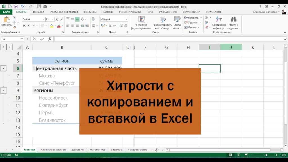Viewport: 288px width, 162px height.
Task: Toggle bold formatting with Ж button
Action: coord(24,26)
